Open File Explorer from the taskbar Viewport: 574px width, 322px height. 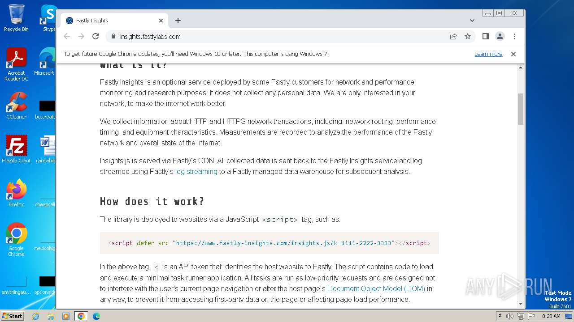coord(51,316)
